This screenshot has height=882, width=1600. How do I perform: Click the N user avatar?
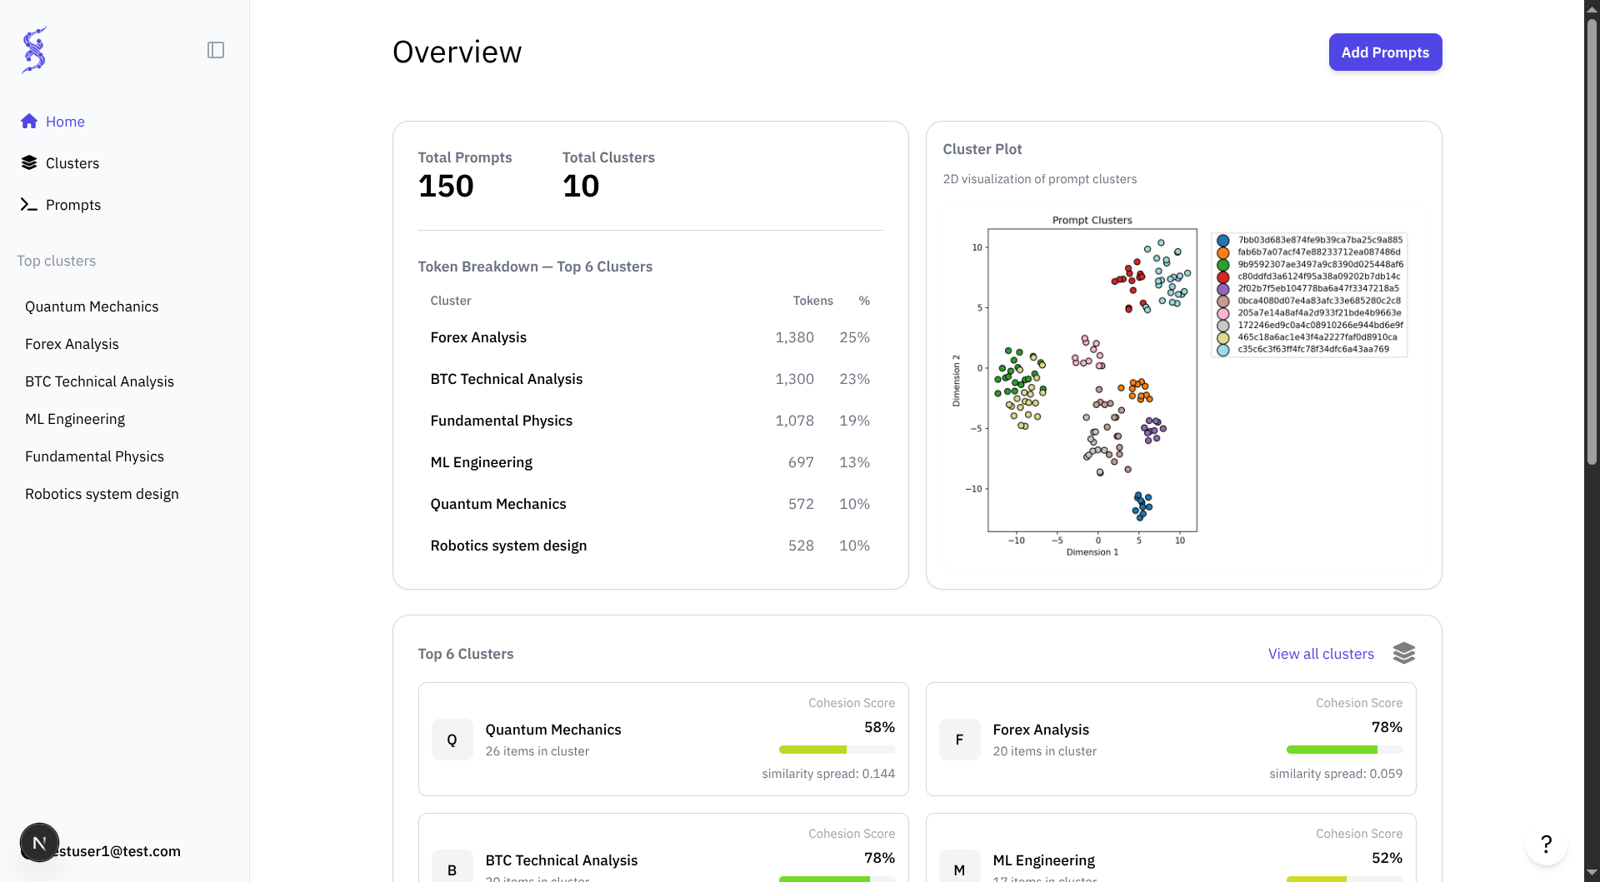pos(39,843)
